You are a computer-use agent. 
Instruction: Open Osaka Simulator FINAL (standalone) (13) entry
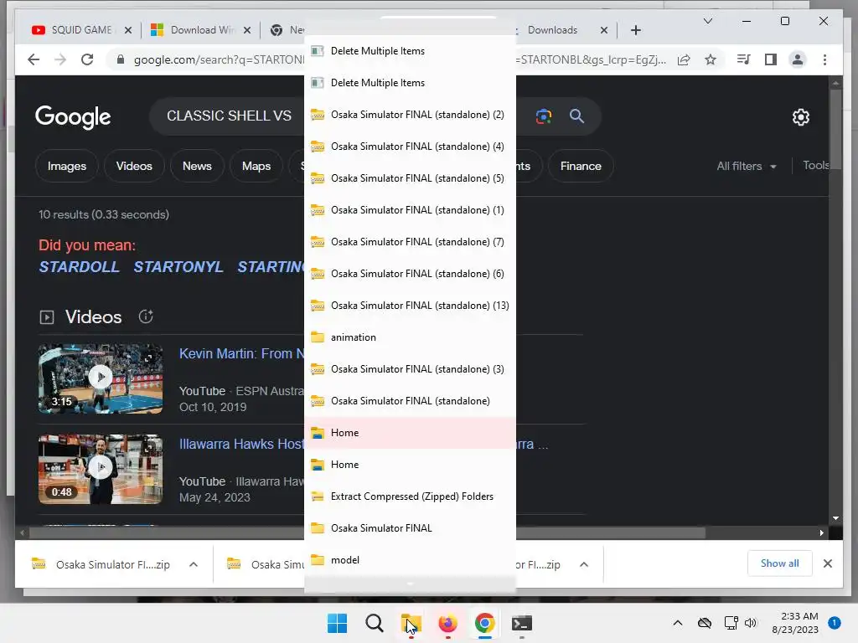coord(410,305)
